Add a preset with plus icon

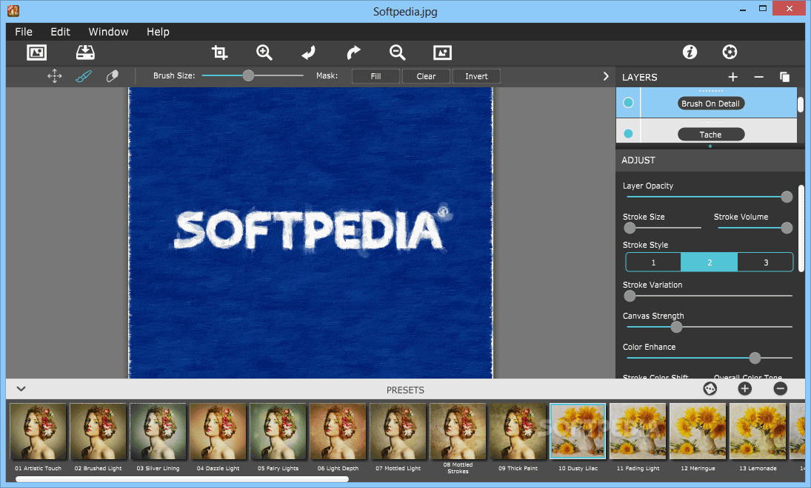point(745,388)
